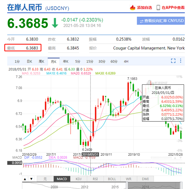Select the WR indicator button

128,179
